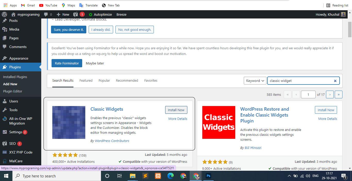Click the WordPress logo in admin bar
This screenshot has width=352, height=181.
(4, 14)
